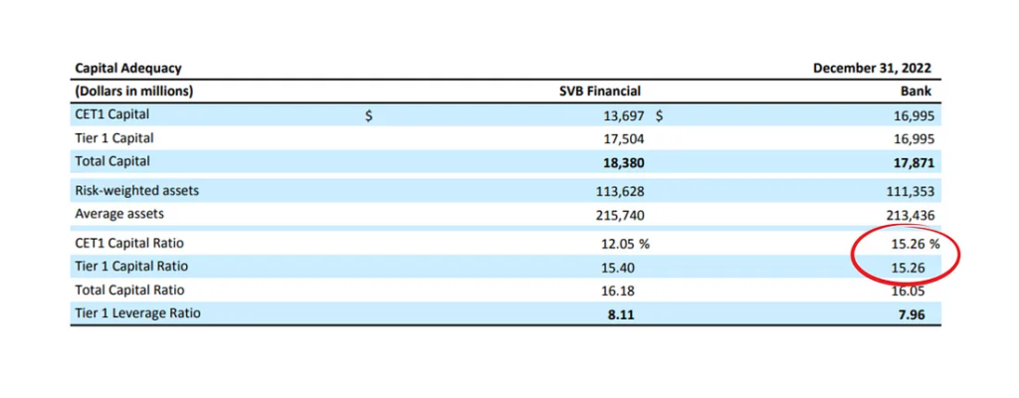Select the '12.05 %' CET1 ratio value
Viewport: 1019px width, 398px height.
tap(625, 245)
